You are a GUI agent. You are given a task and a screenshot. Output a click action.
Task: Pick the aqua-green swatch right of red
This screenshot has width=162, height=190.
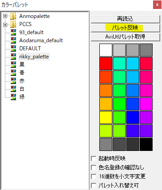119,63
